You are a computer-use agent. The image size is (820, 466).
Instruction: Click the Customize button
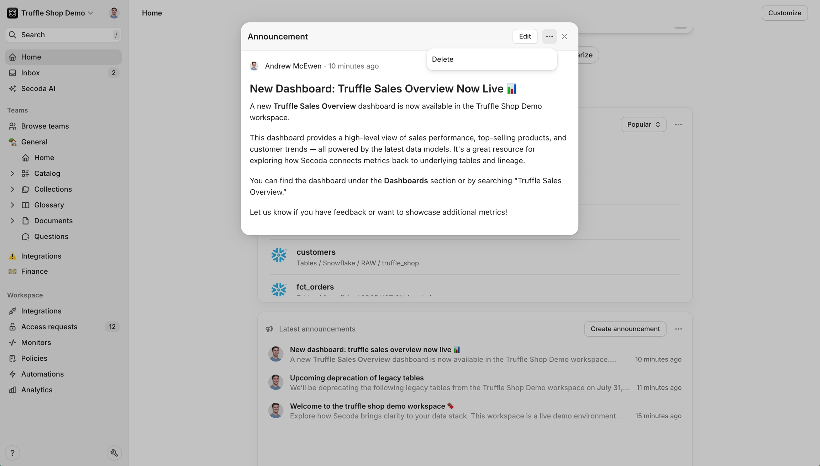pyautogui.click(x=784, y=13)
